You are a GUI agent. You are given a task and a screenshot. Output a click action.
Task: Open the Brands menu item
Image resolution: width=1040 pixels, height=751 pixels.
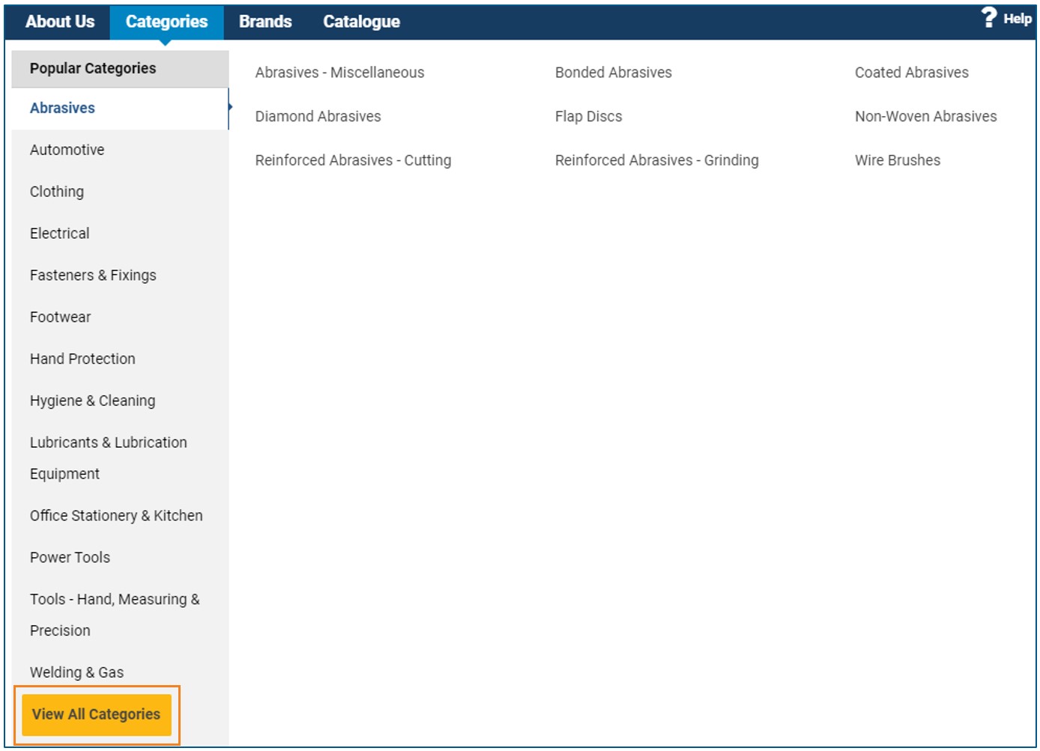click(x=265, y=22)
